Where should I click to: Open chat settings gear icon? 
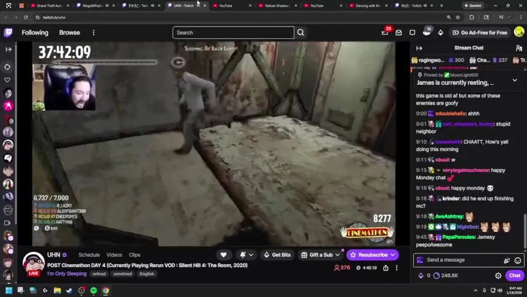pos(498,276)
